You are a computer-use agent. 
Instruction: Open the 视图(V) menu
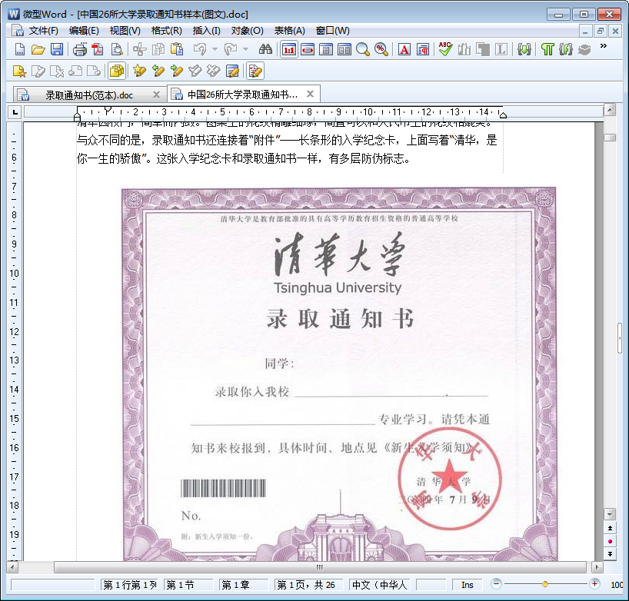tap(125, 31)
